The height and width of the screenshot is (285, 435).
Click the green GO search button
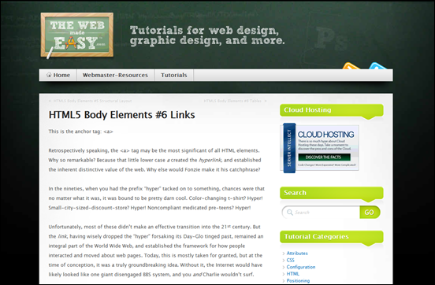(370, 213)
